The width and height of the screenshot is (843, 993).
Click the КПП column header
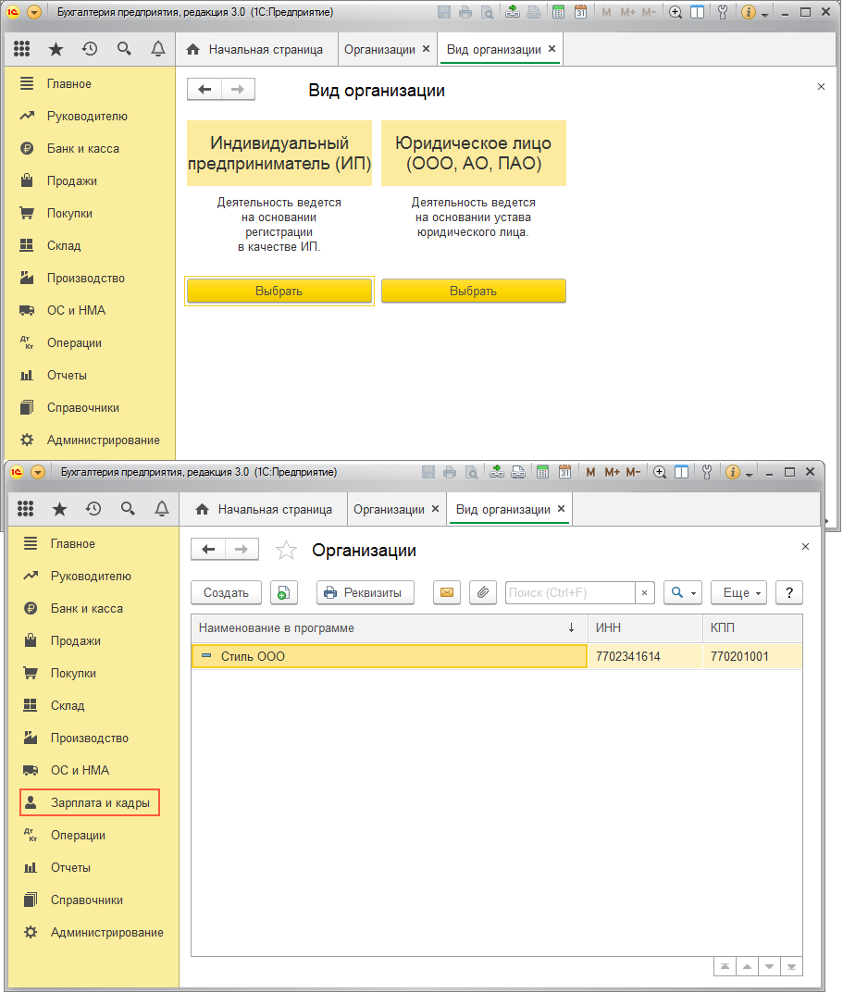click(x=750, y=628)
